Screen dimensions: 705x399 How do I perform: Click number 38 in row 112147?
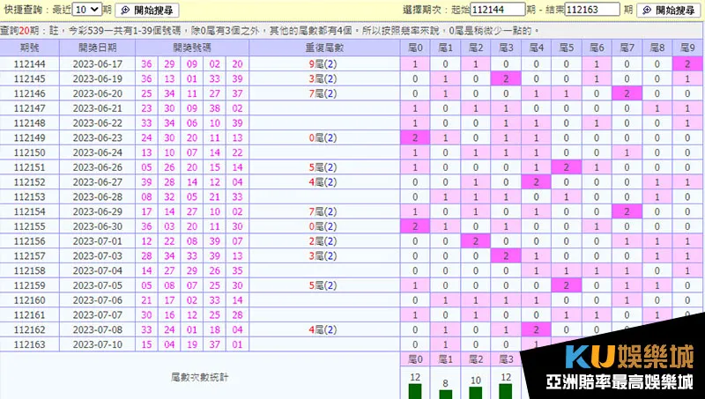(x=215, y=108)
